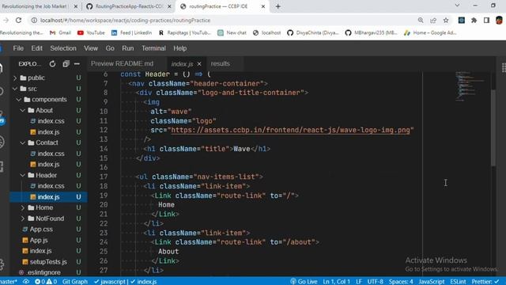Change UTF-8 file encoding

coord(376,282)
